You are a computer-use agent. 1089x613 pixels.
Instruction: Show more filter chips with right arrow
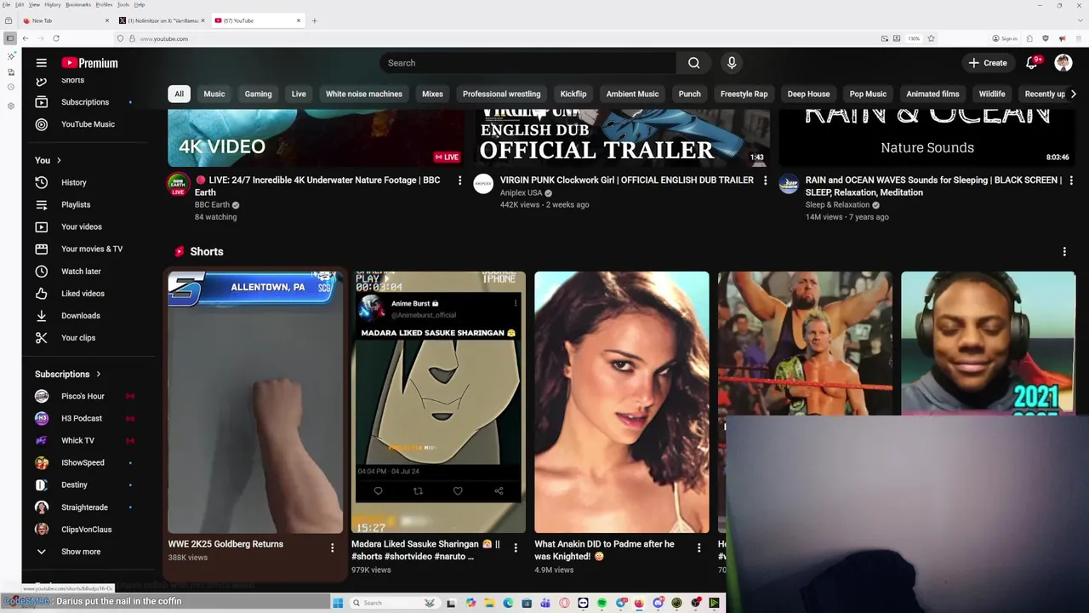coord(1073,94)
